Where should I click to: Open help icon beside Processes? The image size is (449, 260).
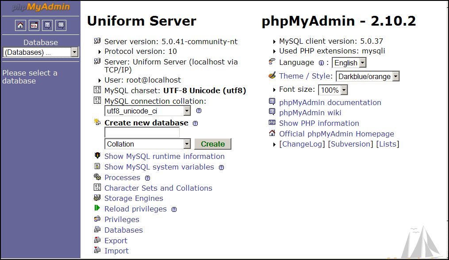pos(147,178)
